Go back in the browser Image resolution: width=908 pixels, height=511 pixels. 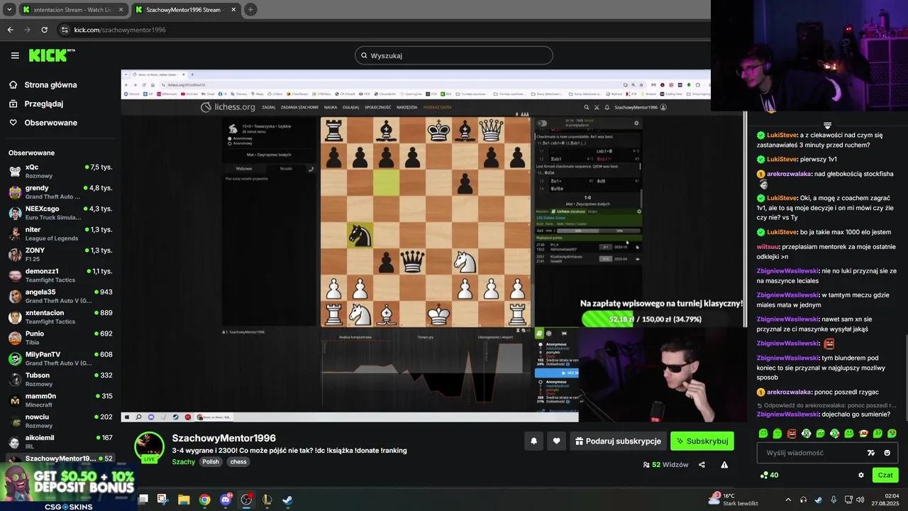[10, 30]
